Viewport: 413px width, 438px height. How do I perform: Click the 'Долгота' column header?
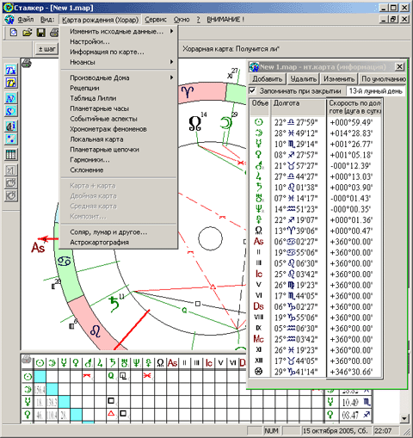tap(299, 108)
